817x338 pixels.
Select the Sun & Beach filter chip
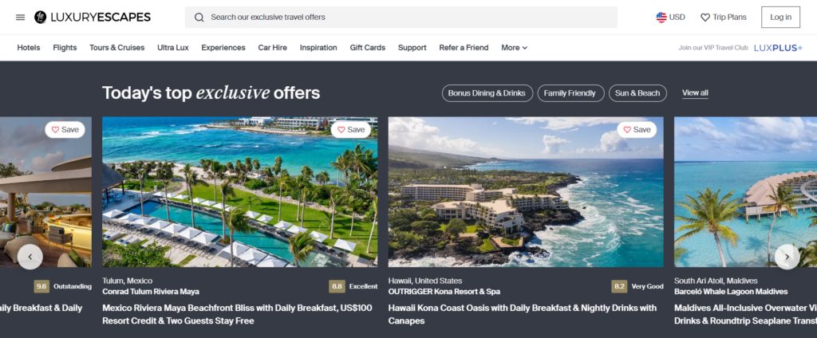[637, 93]
